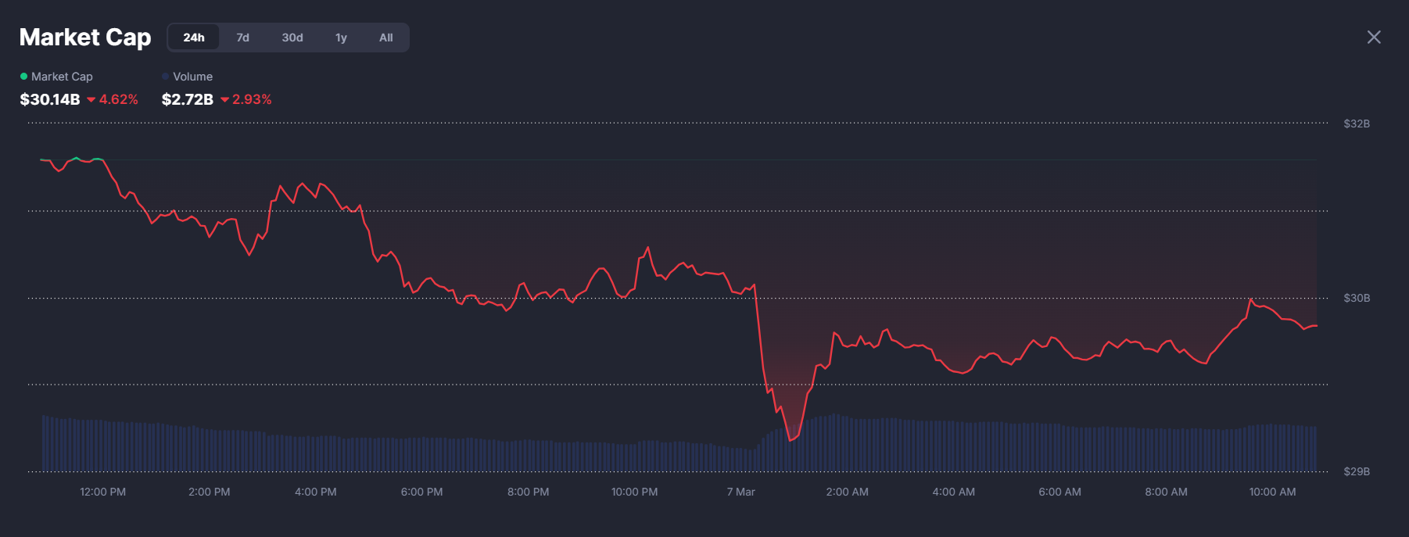The image size is (1409, 537).
Task: Click the $30.14B market cap value
Action: 50,99
